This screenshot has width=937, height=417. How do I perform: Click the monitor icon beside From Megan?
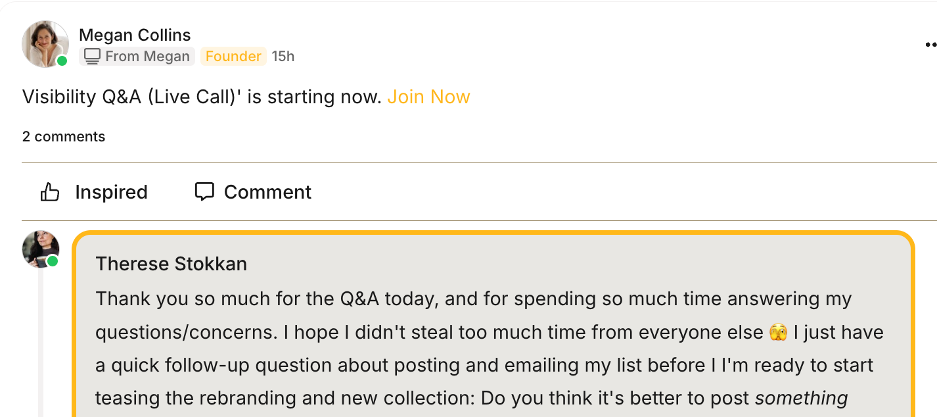click(91, 56)
